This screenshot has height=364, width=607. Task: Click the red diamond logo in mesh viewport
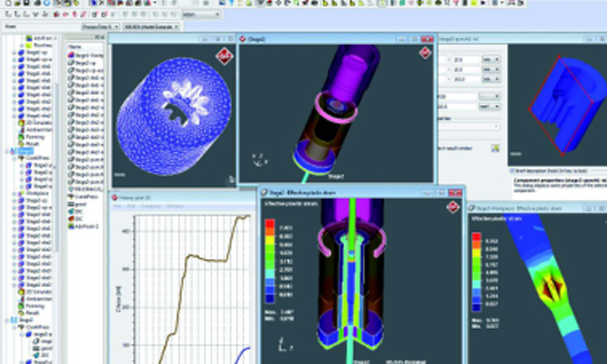(225, 56)
